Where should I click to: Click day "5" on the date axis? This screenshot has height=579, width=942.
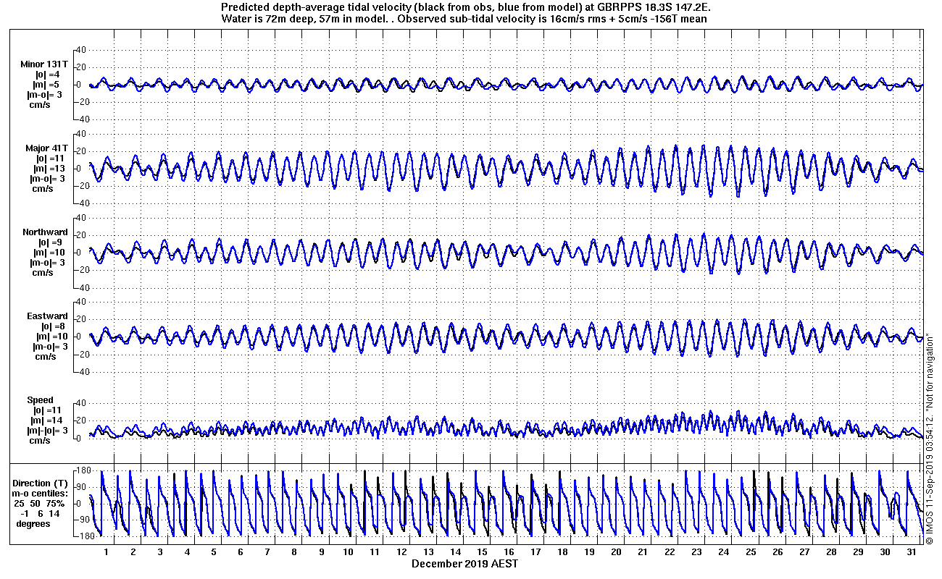pos(214,552)
